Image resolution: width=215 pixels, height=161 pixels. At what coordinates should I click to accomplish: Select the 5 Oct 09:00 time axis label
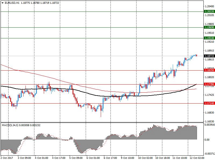tap(76, 158)
